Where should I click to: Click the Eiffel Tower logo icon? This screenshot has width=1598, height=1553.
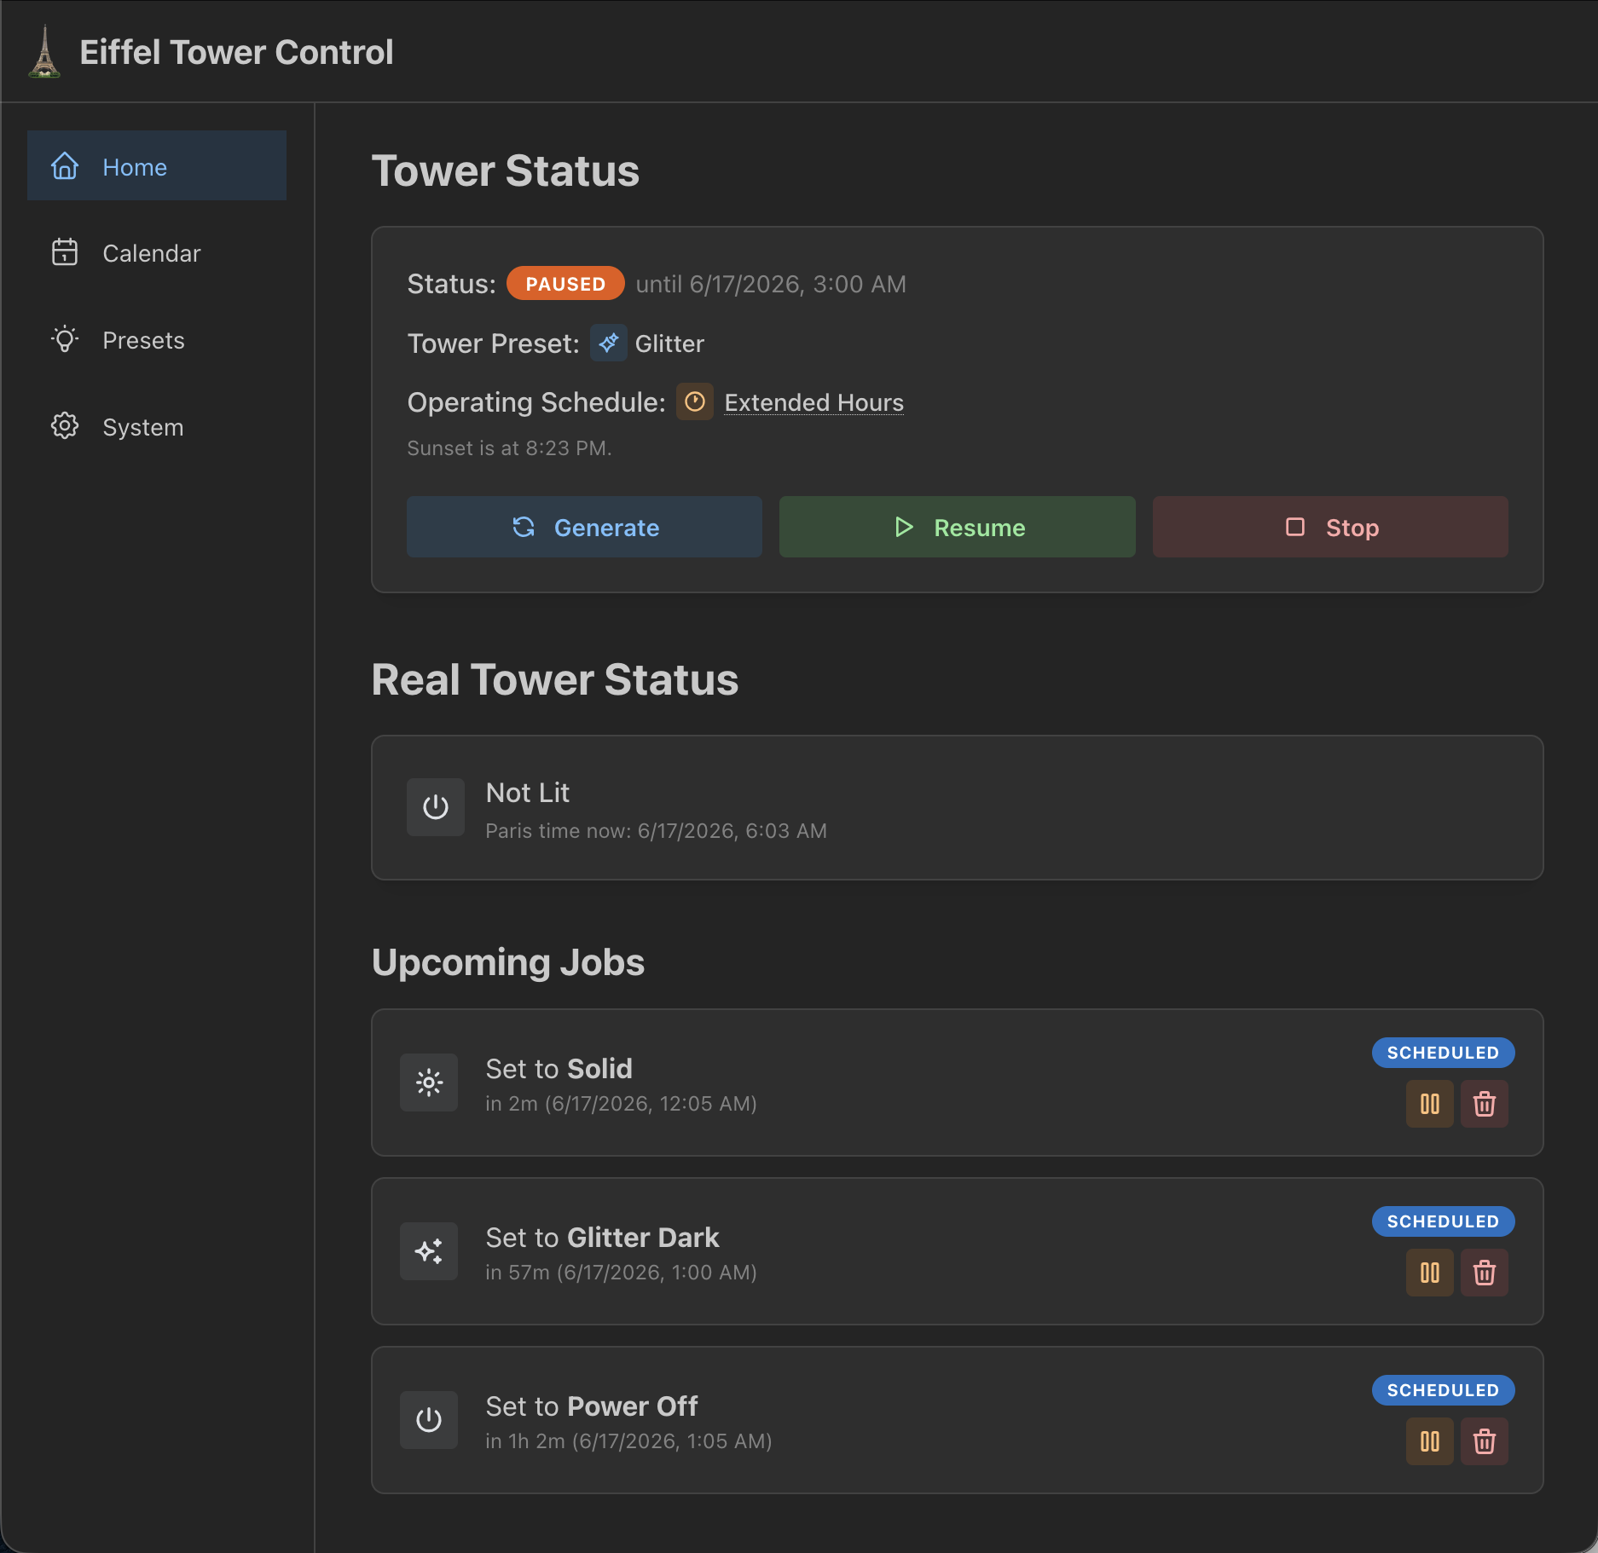44,52
